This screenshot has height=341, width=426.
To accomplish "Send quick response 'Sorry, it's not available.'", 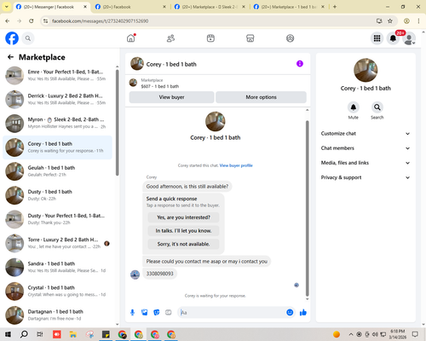I will coord(183,244).
